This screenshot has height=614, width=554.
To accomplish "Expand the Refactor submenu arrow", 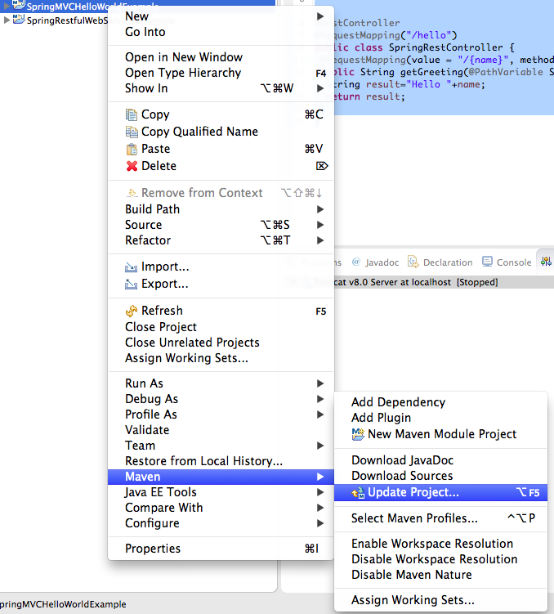I will [320, 240].
